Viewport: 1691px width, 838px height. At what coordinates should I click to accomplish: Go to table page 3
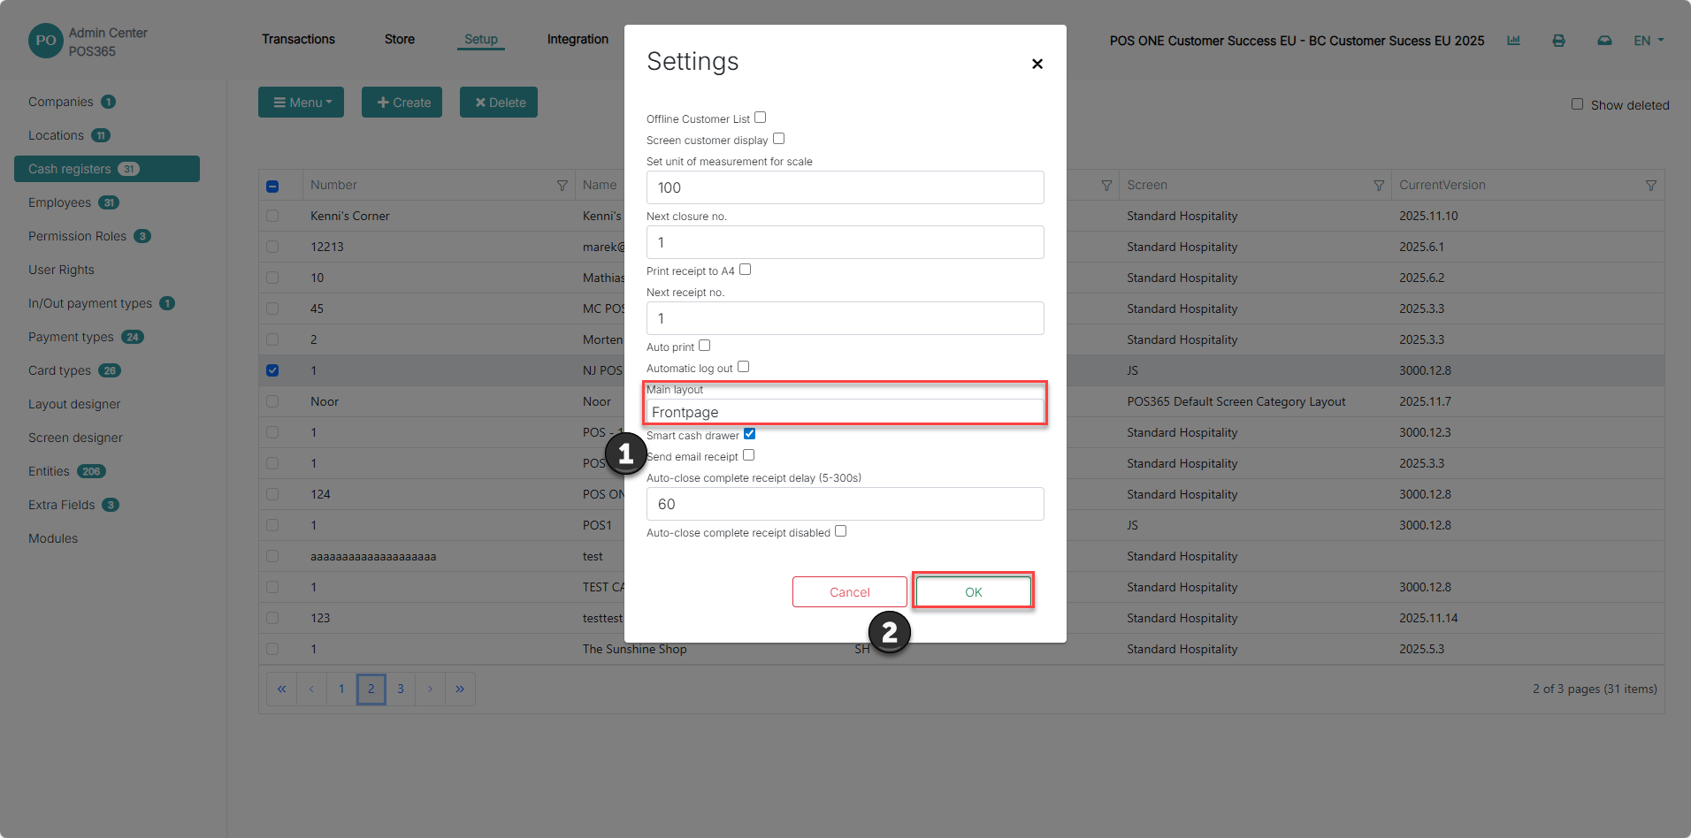[x=401, y=689]
